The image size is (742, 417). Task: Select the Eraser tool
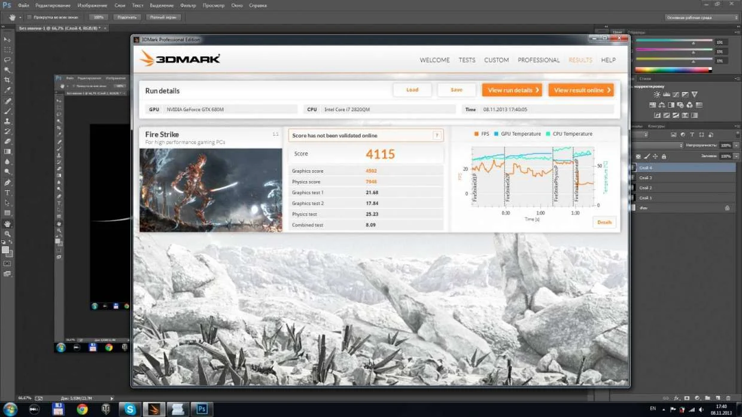click(x=7, y=142)
